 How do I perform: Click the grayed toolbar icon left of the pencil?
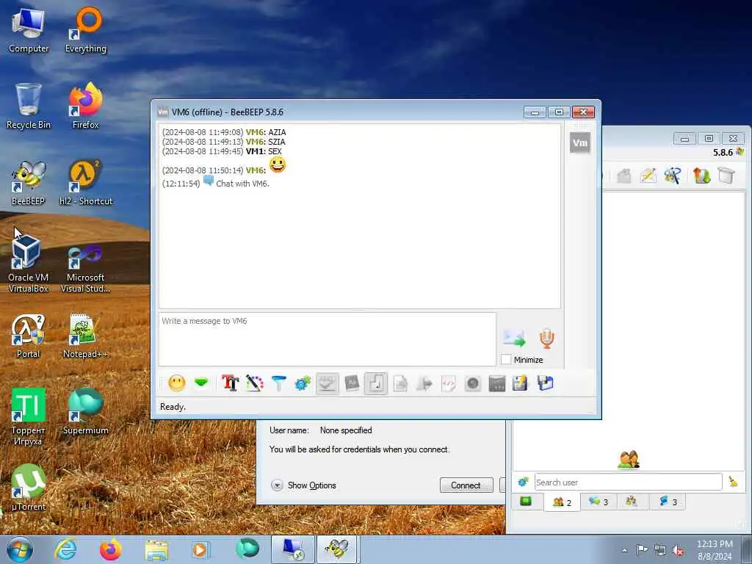[623, 176]
